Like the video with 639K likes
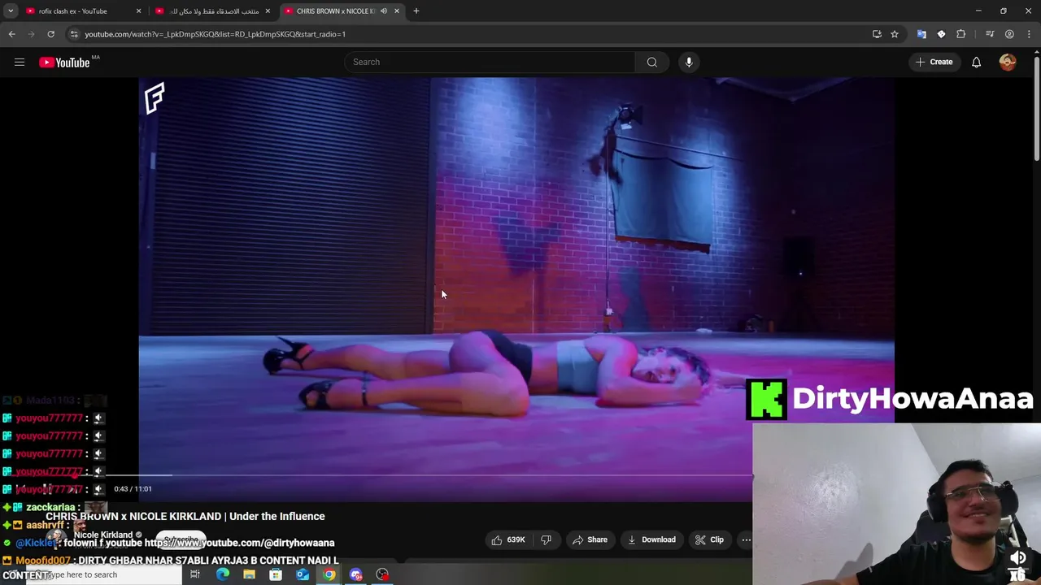The image size is (1041, 585). point(508,539)
